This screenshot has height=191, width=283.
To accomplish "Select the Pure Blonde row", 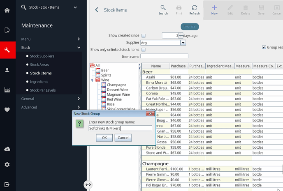I will (212, 147).
